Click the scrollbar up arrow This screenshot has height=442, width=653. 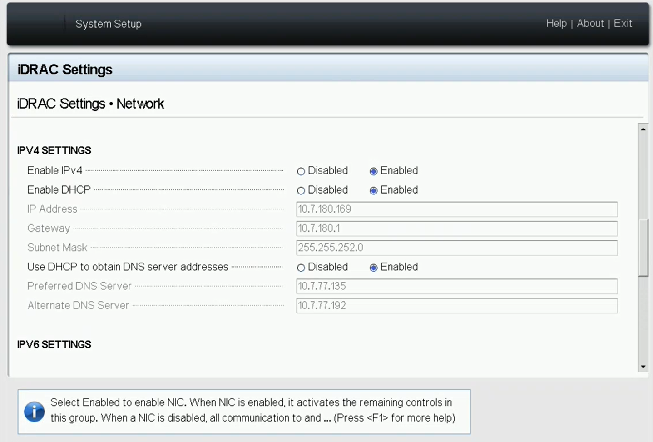click(643, 129)
